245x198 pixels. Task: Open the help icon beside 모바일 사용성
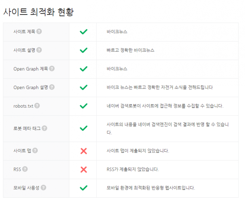coord(44,187)
